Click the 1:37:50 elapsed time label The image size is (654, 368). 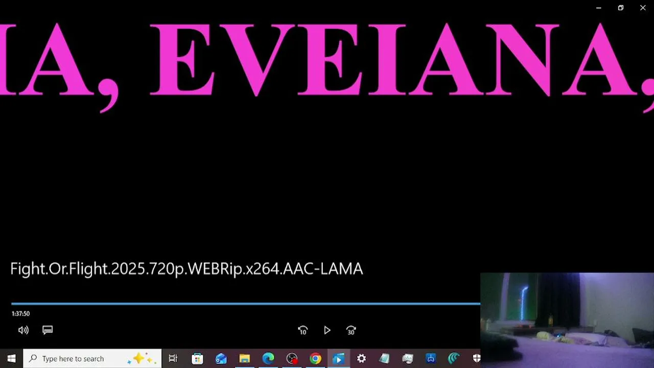coord(20,314)
